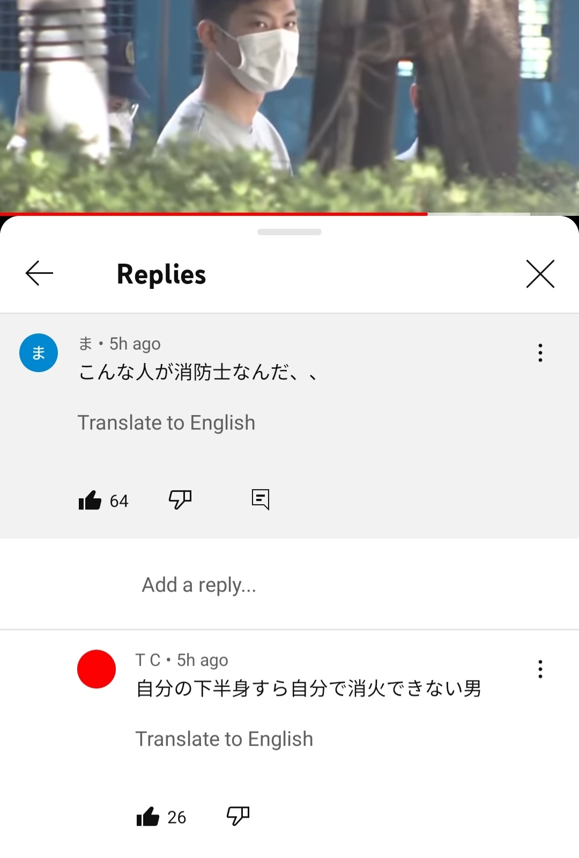Like T C's reply with 26 likes

coord(148,817)
